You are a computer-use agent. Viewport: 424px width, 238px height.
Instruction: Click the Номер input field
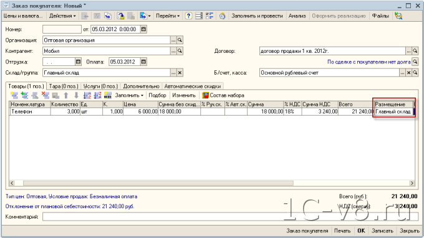[x=62, y=29]
